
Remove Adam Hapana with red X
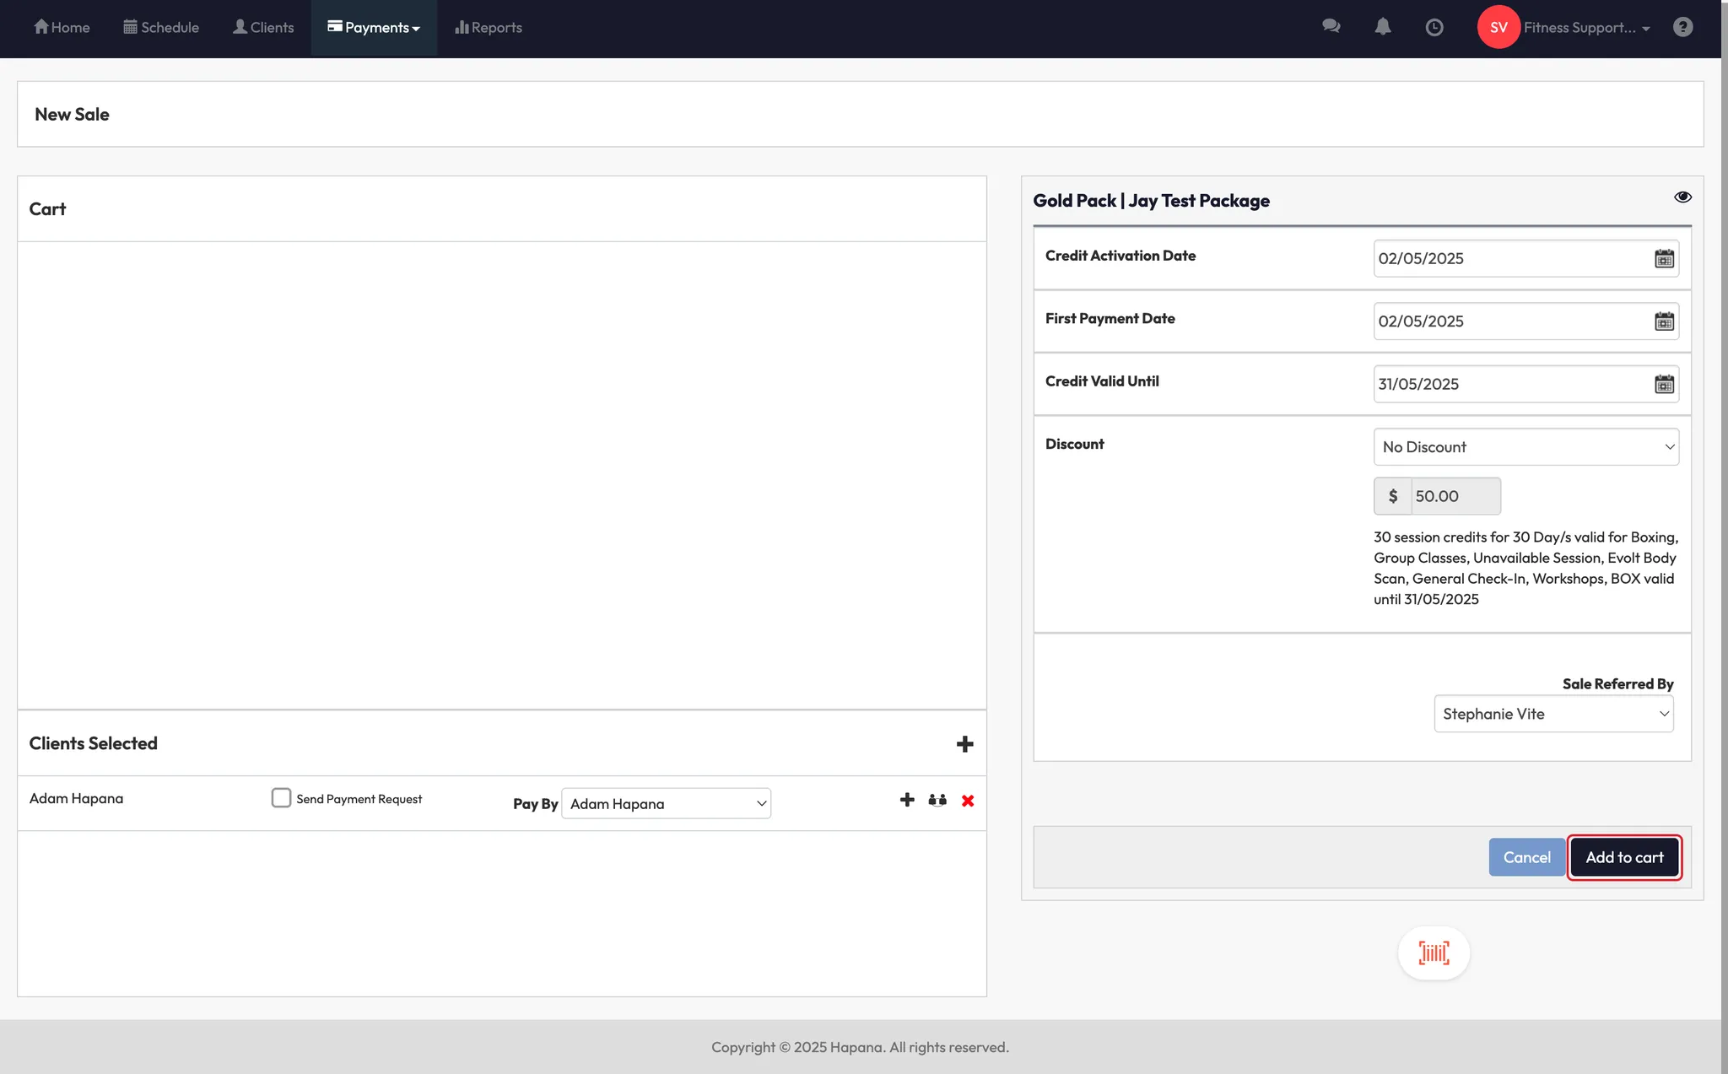tap(968, 801)
